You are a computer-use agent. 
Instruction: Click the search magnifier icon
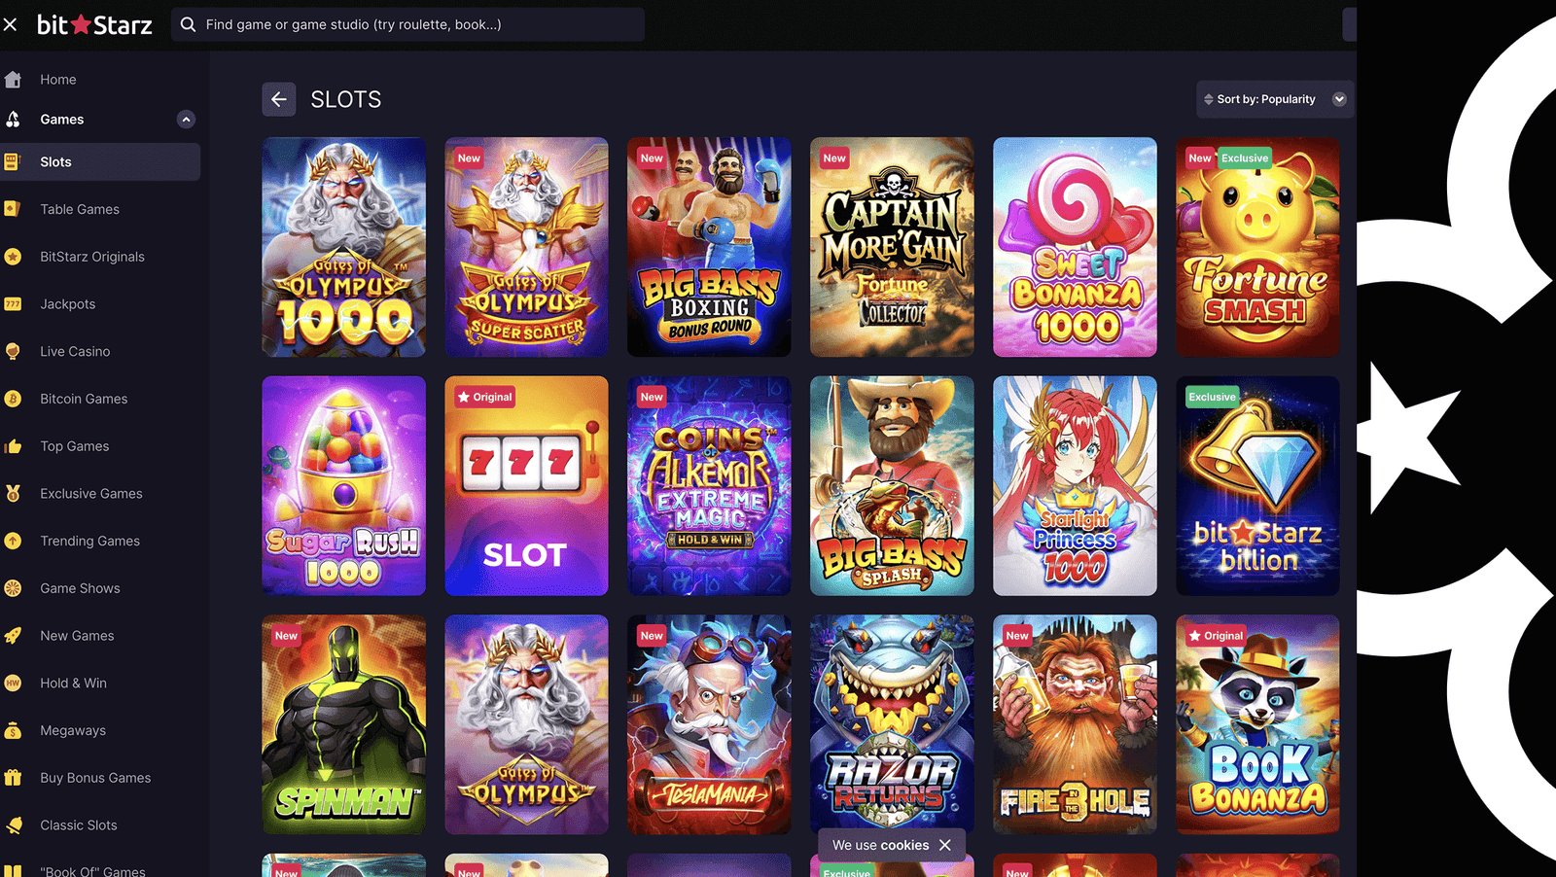click(x=189, y=24)
